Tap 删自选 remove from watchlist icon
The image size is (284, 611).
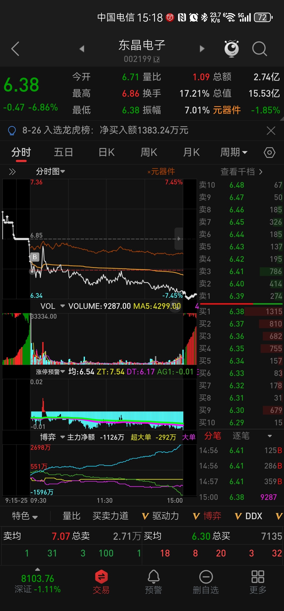point(206,582)
